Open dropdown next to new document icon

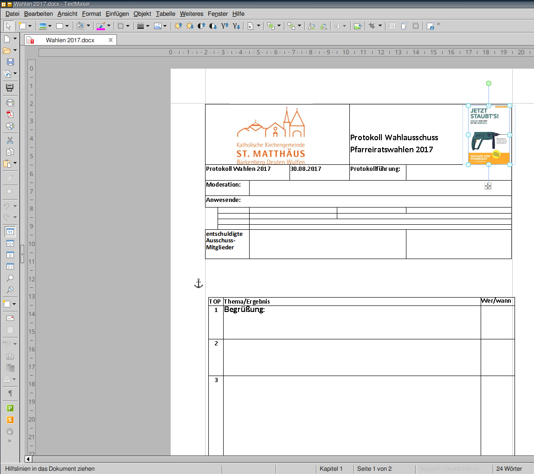15,39
